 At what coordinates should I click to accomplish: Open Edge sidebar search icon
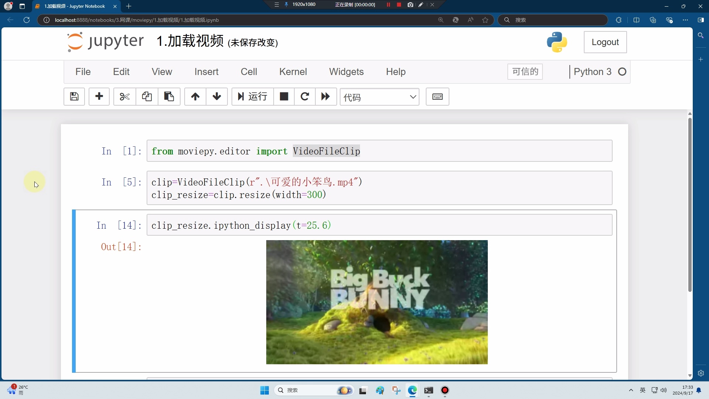click(701, 35)
